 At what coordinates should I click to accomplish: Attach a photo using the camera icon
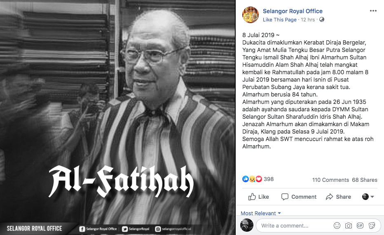348,226
